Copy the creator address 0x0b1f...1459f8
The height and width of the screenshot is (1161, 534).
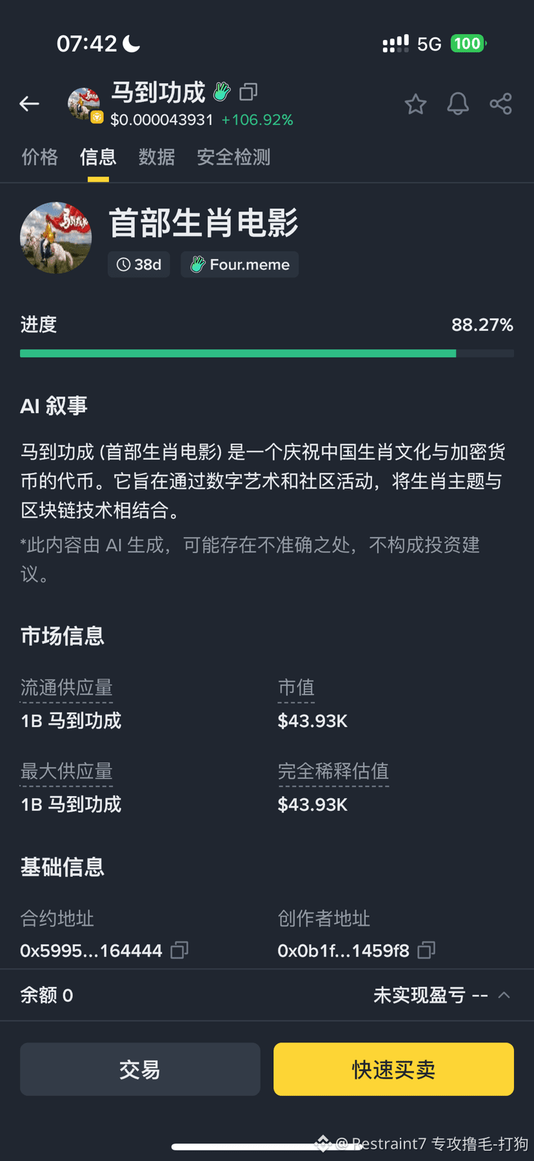click(426, 950)
